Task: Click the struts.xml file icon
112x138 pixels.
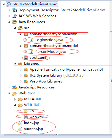Action: tap(26, 58)
